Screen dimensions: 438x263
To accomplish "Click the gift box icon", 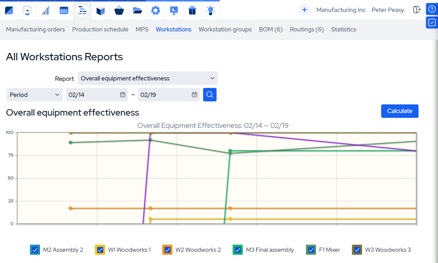I will point(192,11).
